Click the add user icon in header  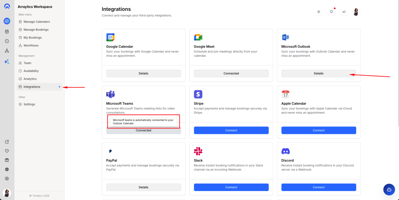319,12
